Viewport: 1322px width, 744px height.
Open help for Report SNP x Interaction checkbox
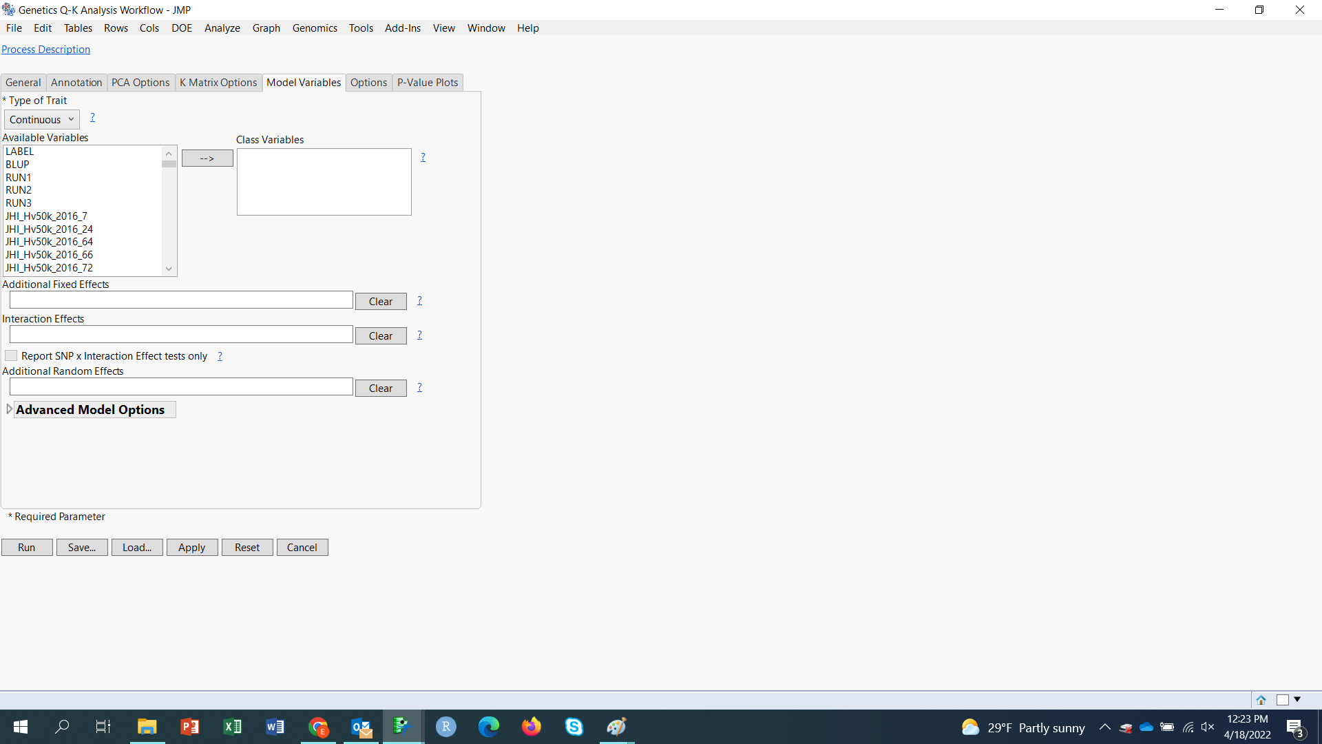220,357
